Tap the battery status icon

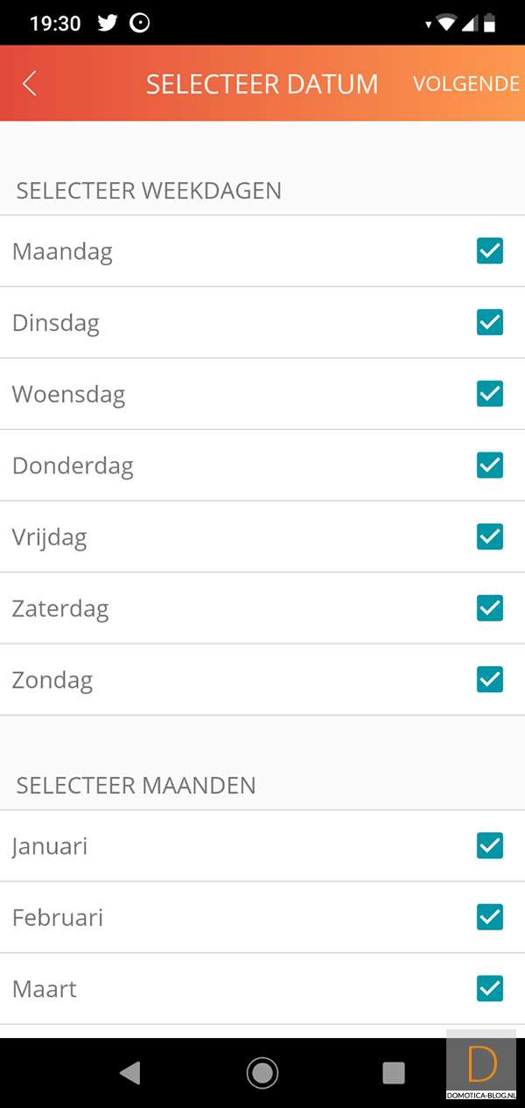point(489,23)
